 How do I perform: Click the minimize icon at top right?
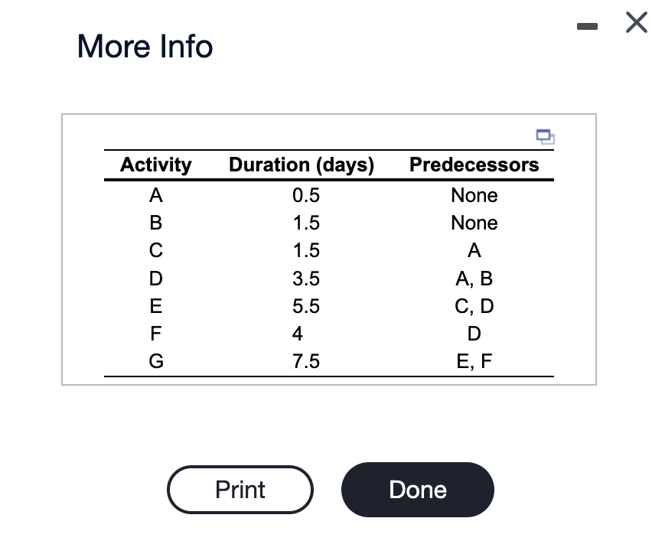[588, 25]
